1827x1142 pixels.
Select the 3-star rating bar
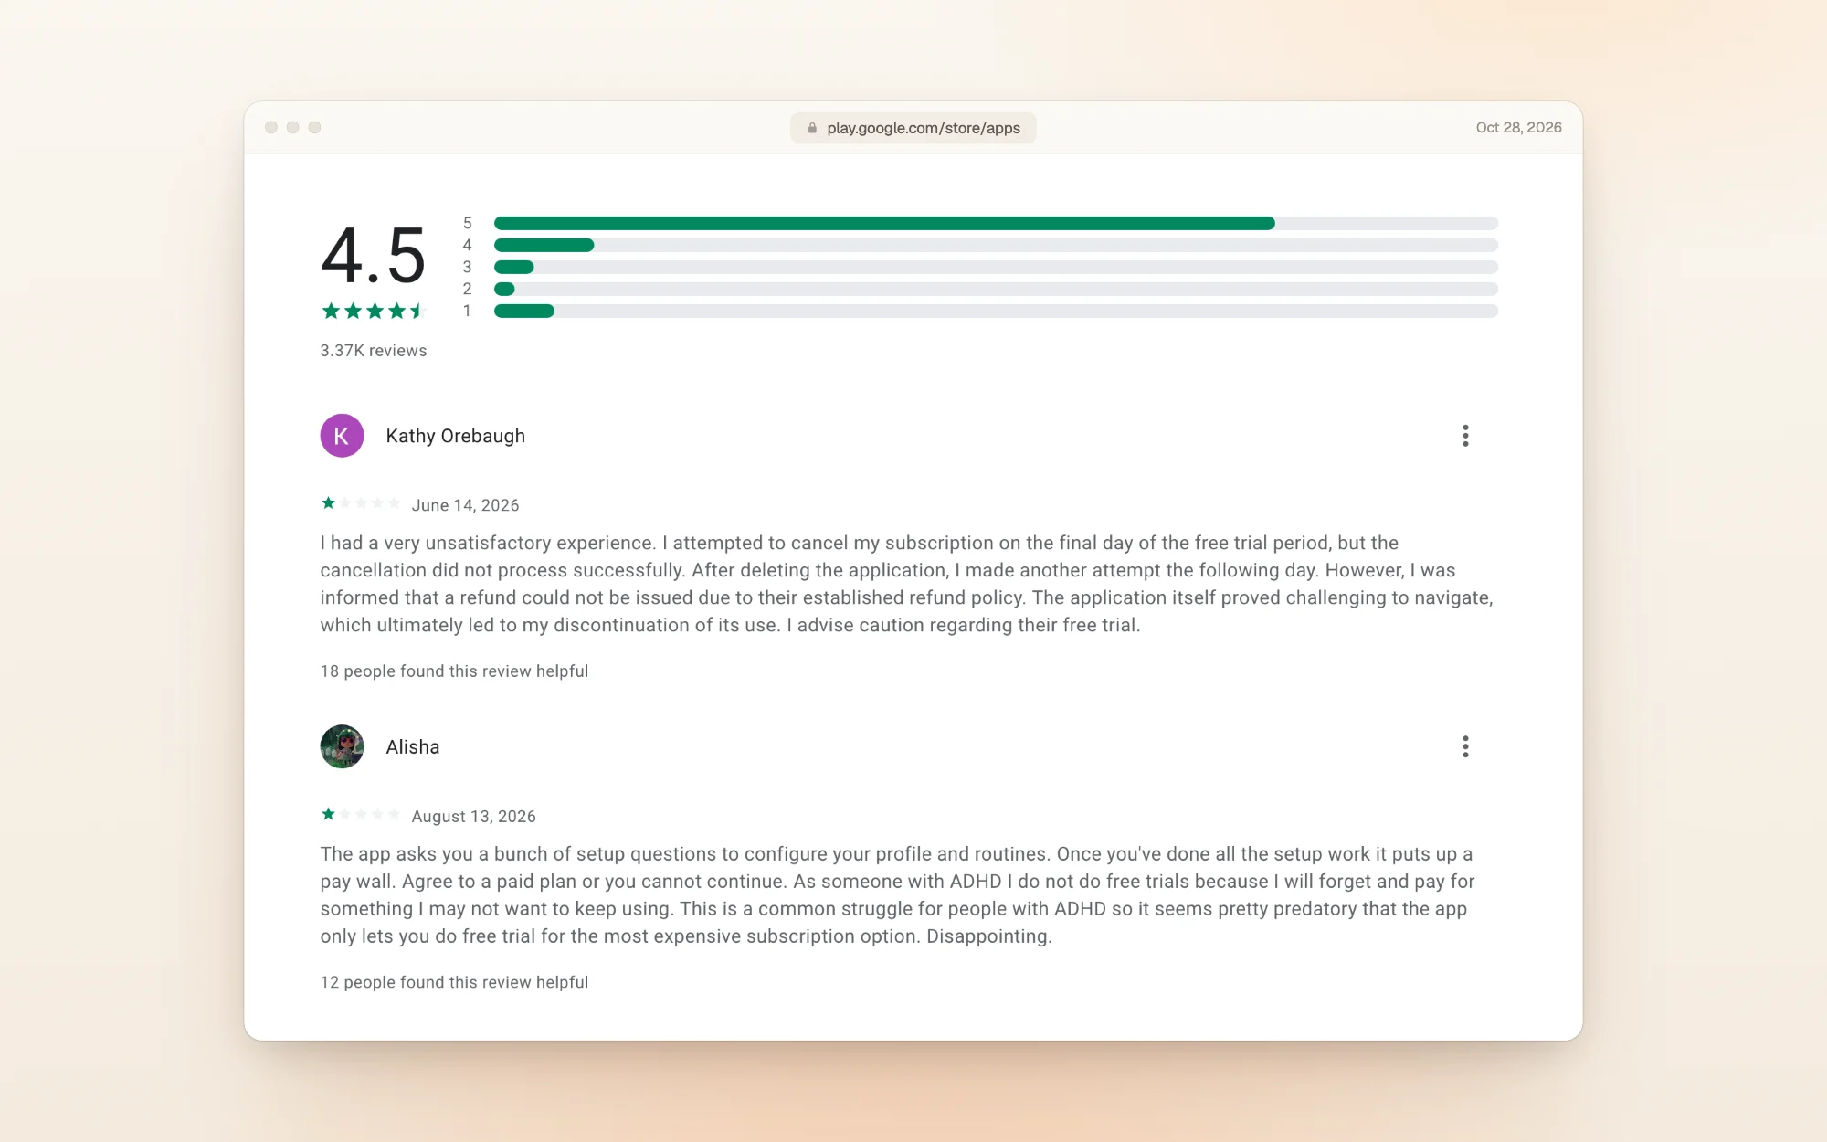996,267
